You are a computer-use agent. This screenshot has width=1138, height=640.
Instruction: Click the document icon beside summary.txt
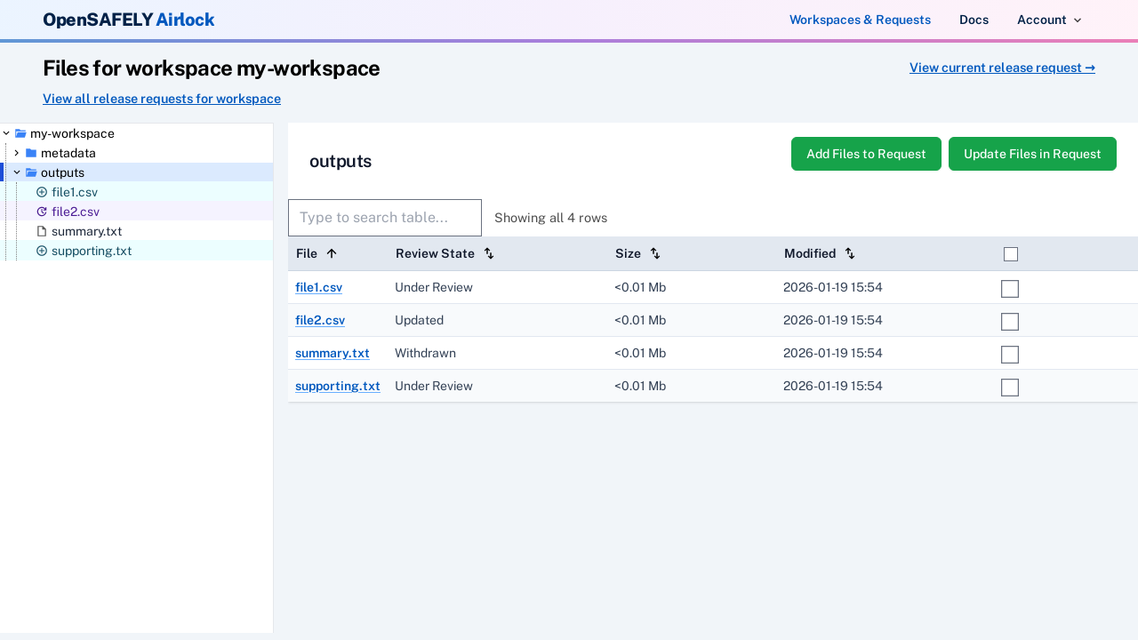click(x=42, y=231)
